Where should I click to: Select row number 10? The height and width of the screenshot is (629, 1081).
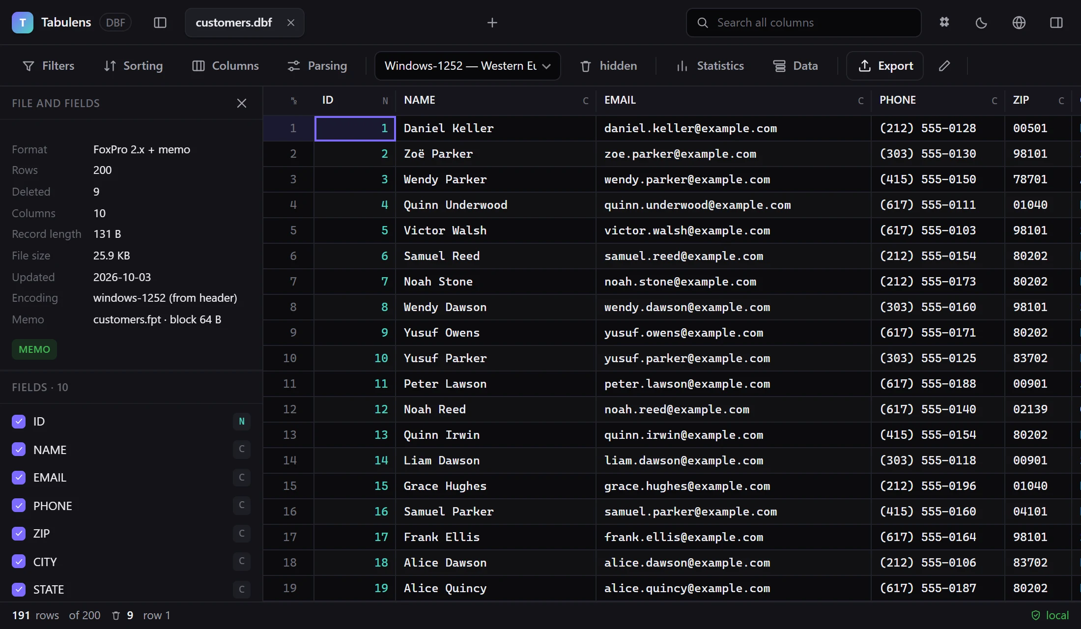tap(289, 358)
